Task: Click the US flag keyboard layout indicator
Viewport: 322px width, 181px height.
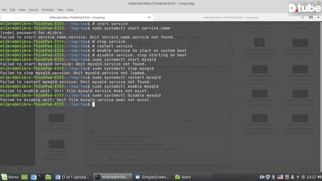Action: pyautogui.click(x=280, y=177)
